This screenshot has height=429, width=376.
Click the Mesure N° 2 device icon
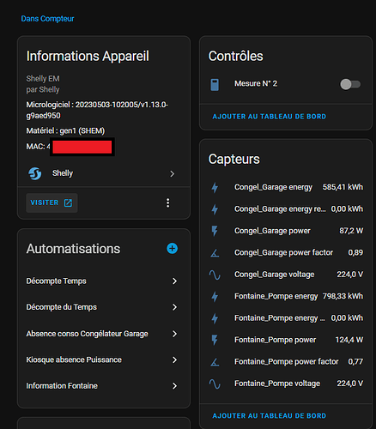pos(215,85)
